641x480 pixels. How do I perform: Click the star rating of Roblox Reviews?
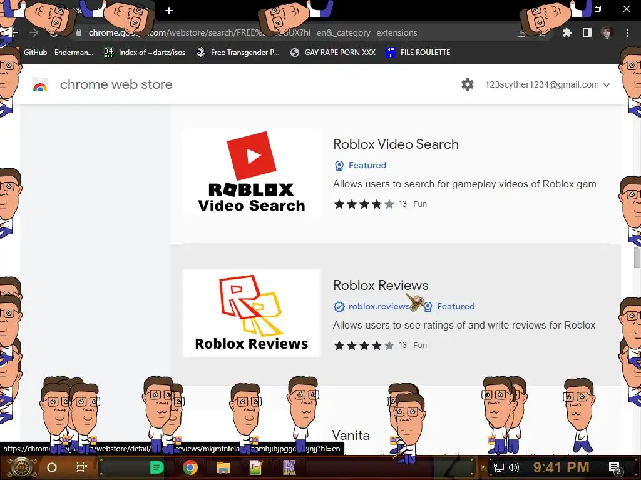click(364, 345)
